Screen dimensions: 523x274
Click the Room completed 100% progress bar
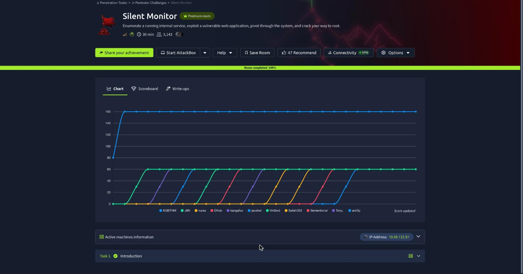pos(260,68)
